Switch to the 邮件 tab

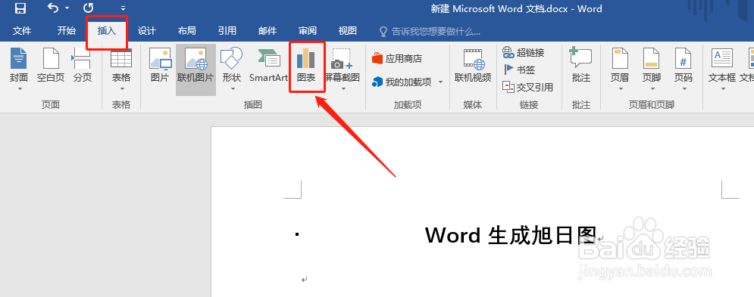267,31
